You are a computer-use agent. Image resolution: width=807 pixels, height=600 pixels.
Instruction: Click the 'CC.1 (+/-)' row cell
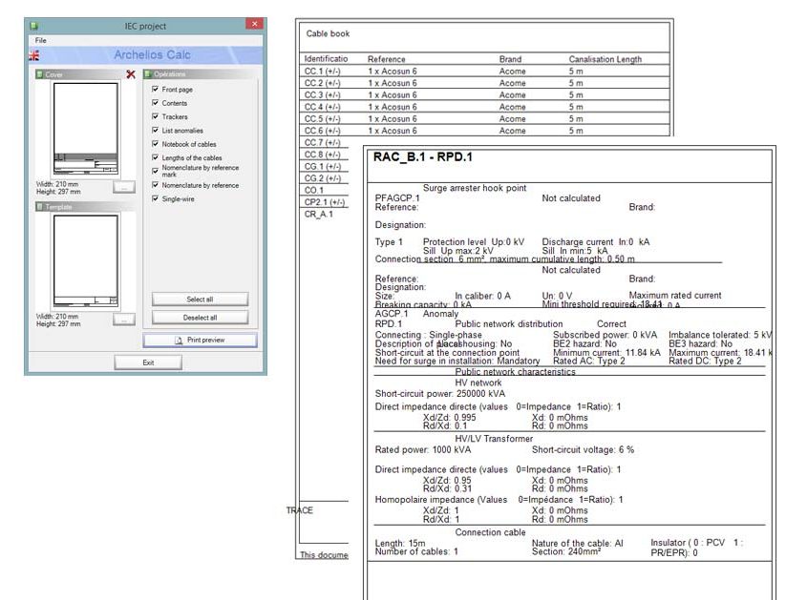pos(322,71)
